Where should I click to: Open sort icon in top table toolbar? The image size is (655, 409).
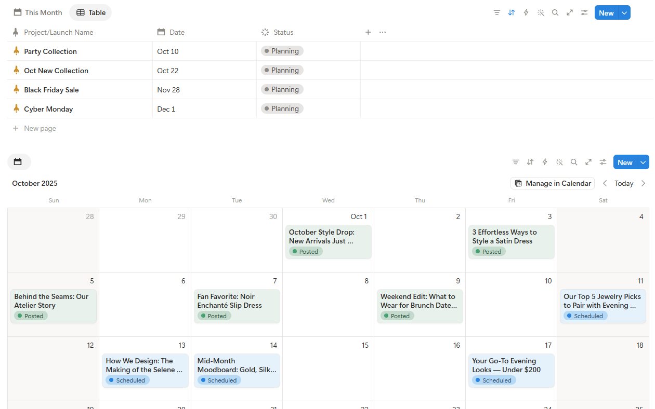[512, 12]
